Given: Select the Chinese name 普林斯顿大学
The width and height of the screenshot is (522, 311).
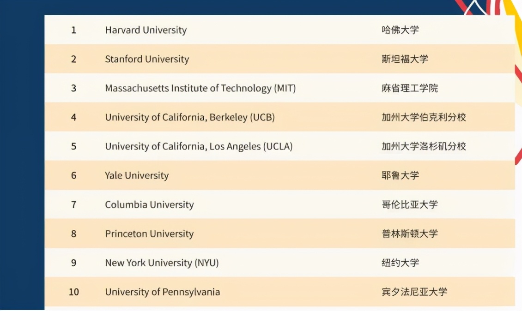Looking at the screenshot, I should [409, 233].
